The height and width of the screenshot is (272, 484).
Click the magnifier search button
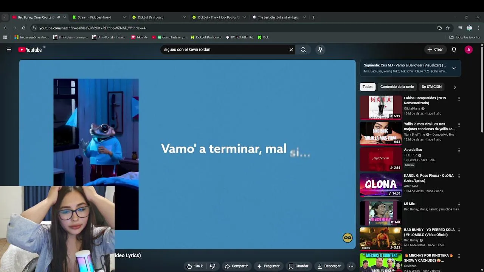[x=303, y=49]
